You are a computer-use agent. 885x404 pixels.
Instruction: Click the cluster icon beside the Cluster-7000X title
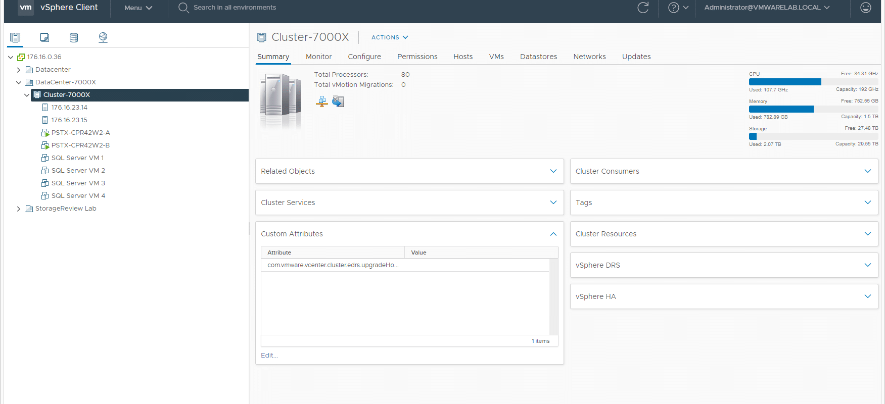tap(261, 37)
